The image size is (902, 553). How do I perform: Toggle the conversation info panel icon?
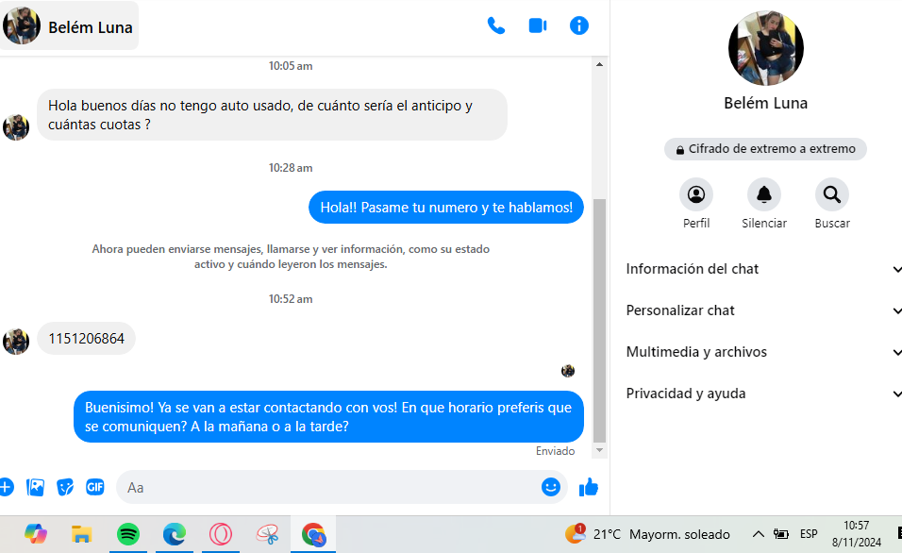tap(578, 25)
